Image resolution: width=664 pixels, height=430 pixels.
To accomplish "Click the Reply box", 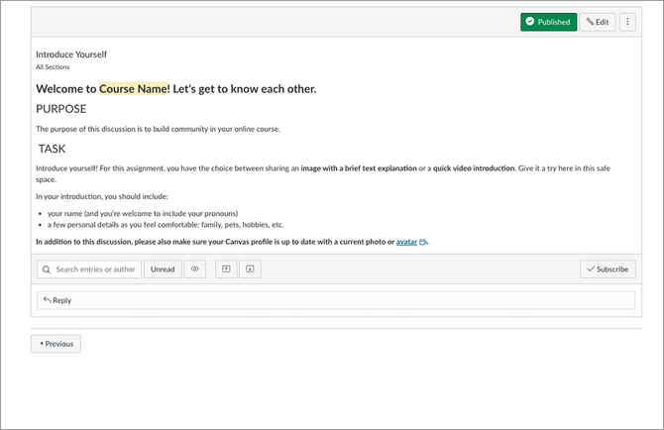I will pos(337,300).
